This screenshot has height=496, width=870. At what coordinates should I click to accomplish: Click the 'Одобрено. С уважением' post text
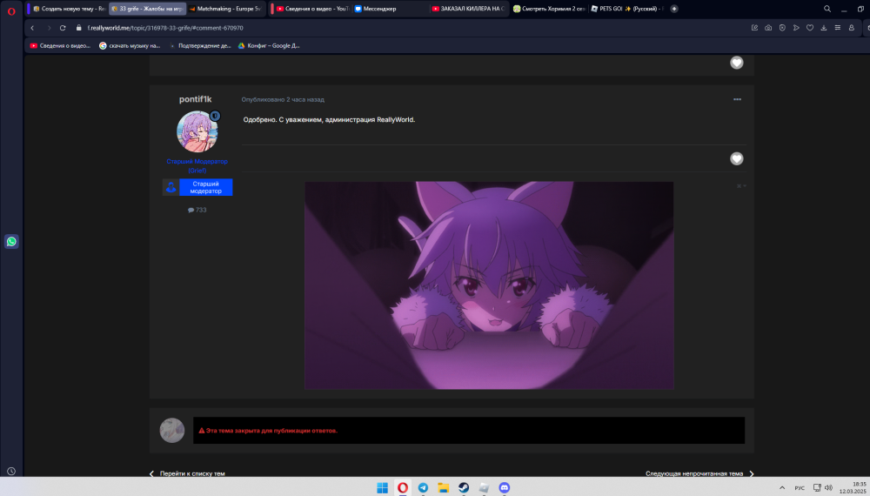coord(329,119)
